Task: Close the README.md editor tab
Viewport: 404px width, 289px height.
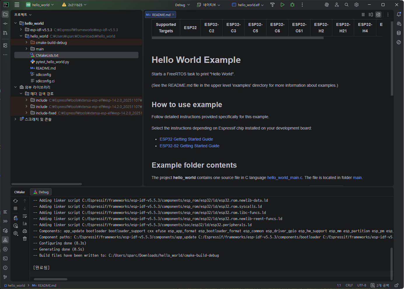Action: point(173,15)
